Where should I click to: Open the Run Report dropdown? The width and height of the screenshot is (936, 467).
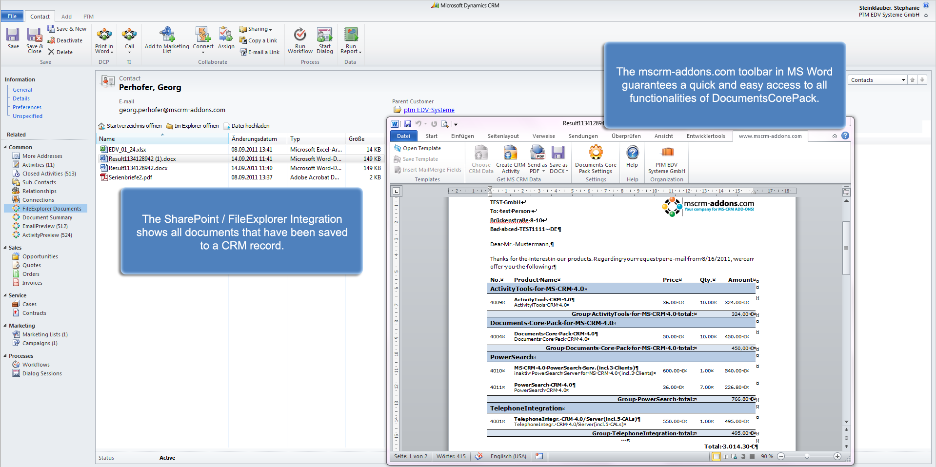[x=351, y=40]
